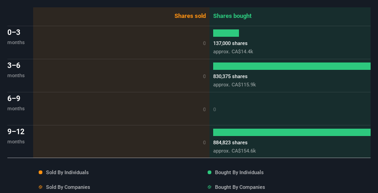Click the 6–9 months row label
The width and height of the screenshot is (378, 193).
(16, 103)
